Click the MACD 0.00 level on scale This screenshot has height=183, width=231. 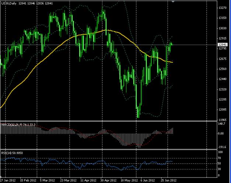point(221,134)
